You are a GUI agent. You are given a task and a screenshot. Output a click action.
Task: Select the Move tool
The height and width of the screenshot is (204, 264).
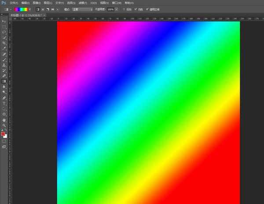(x=4, y=21)
